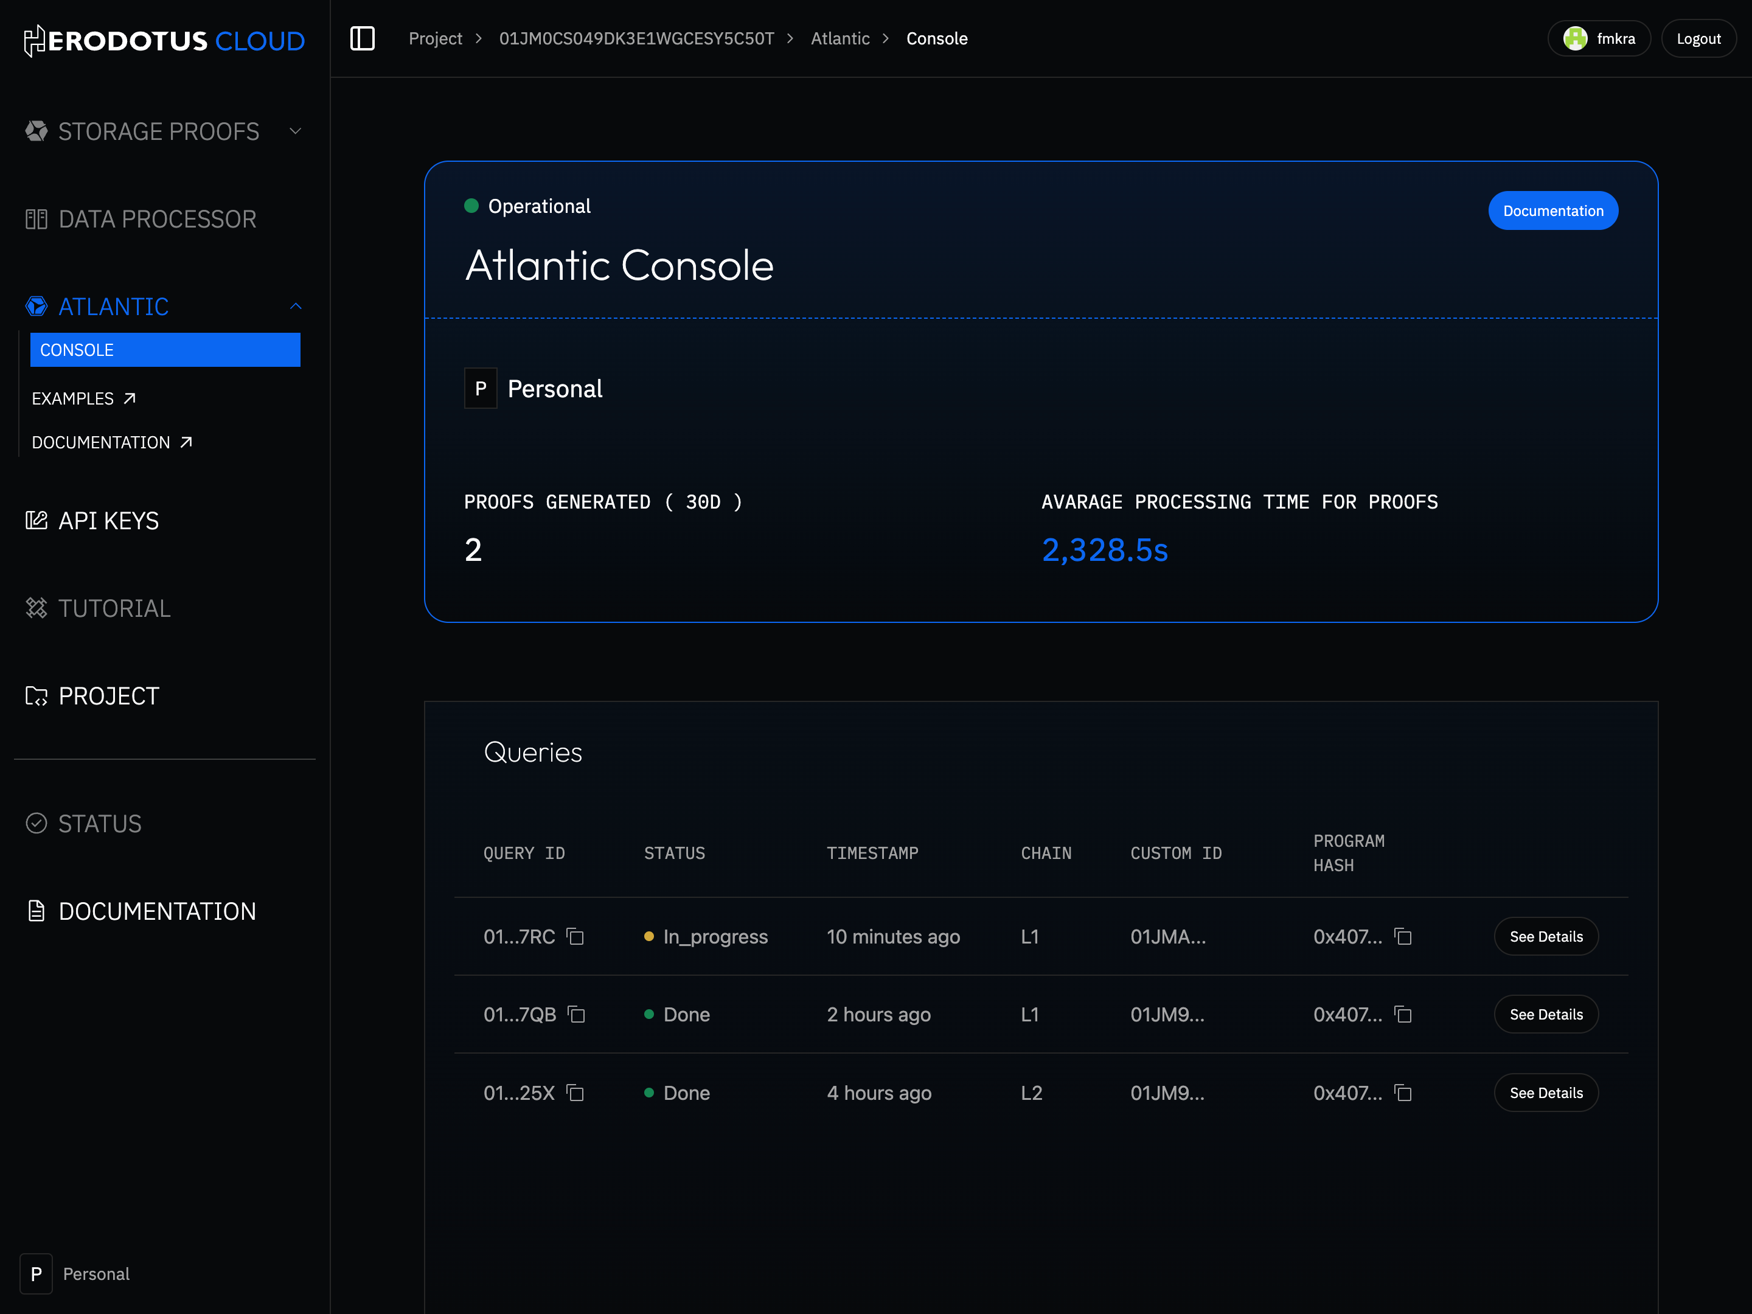
Task: Open the Atlantic menu label
Action: coord(113,307)
